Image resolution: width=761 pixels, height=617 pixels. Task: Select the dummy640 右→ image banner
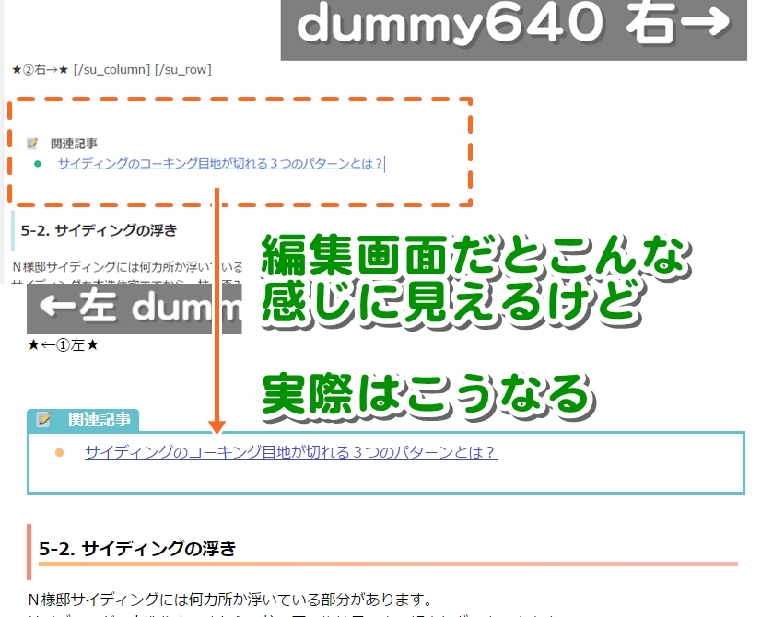[513, 29]
